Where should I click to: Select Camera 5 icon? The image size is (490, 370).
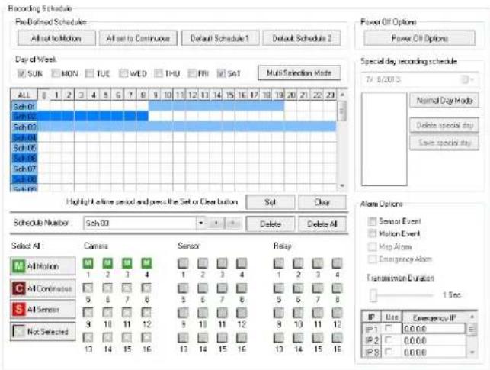(x=88, y=288)
